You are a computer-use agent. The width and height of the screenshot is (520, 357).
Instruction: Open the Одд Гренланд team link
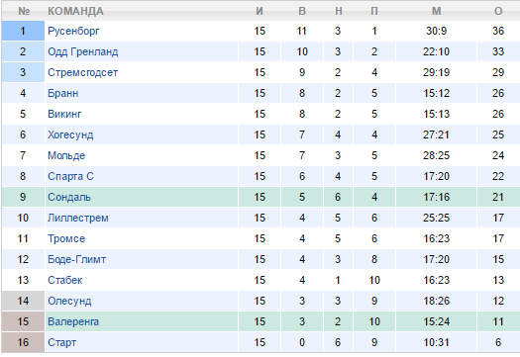click(83, 51)
